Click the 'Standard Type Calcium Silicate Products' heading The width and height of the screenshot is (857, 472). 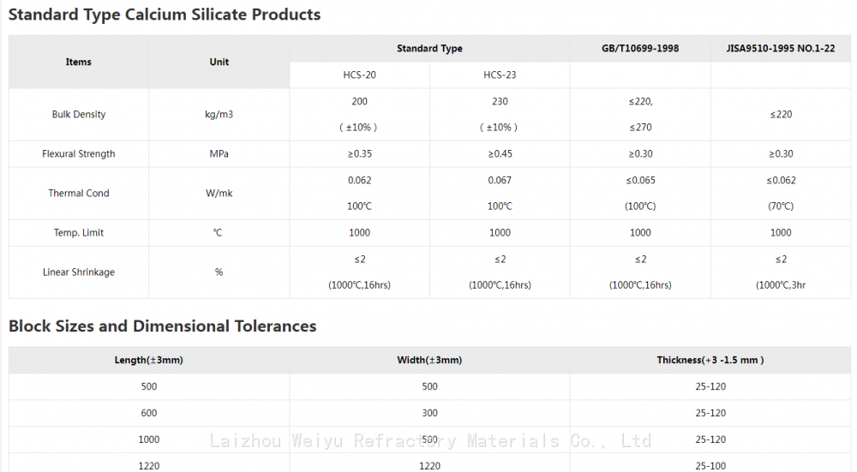click(165, 15)
